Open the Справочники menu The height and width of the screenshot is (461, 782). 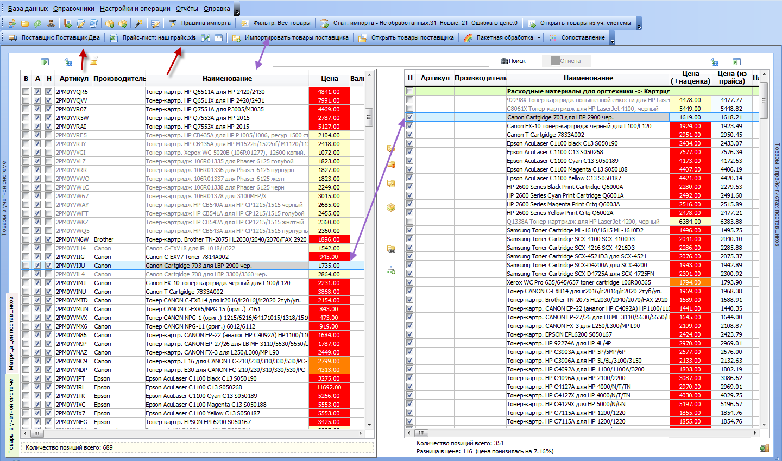74,9
